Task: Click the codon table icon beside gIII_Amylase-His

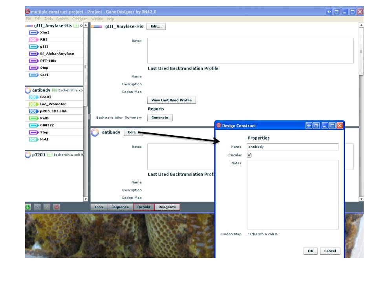Action: coord(76,26)
